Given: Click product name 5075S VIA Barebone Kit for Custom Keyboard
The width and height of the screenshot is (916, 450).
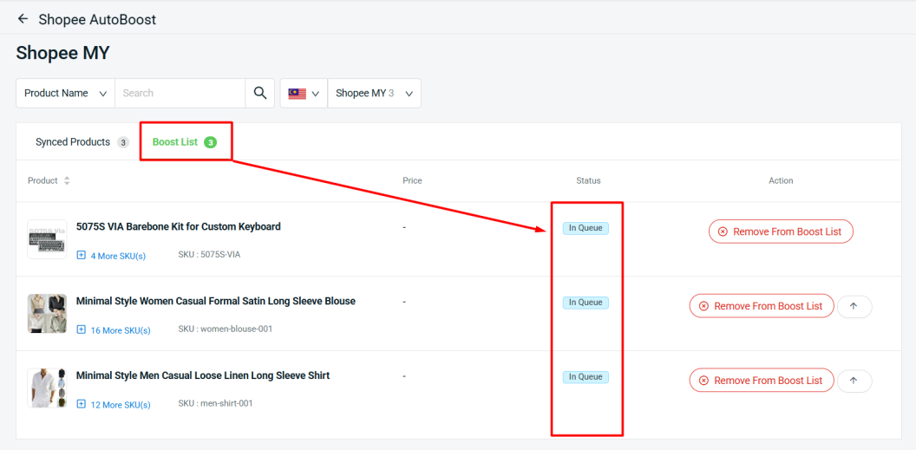Looking at the screenshot, I should click(178, 226).
